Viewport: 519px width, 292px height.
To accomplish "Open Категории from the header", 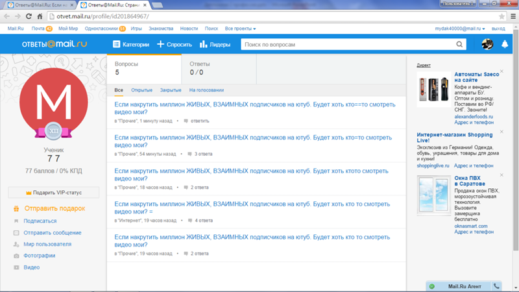I will click(x=131, y=44).
